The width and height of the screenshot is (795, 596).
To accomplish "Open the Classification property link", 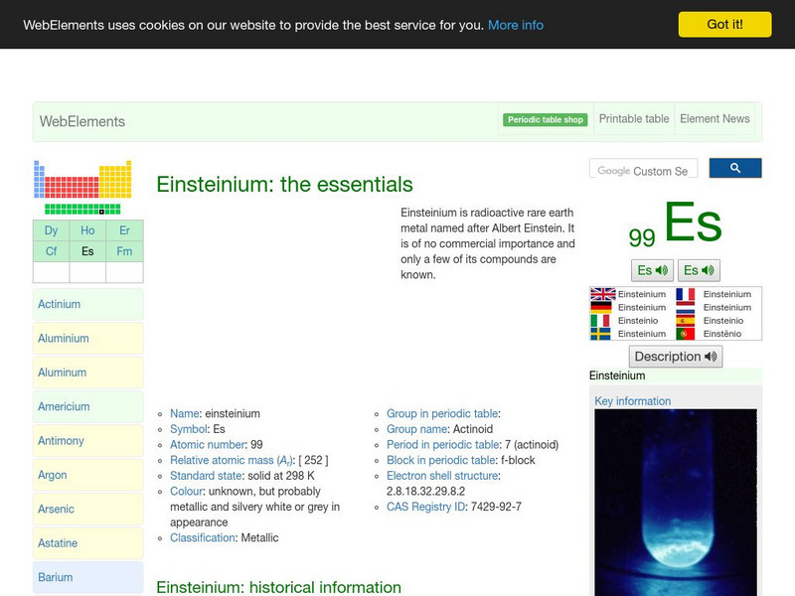I will pyautogui.click(x=203, y=537).
